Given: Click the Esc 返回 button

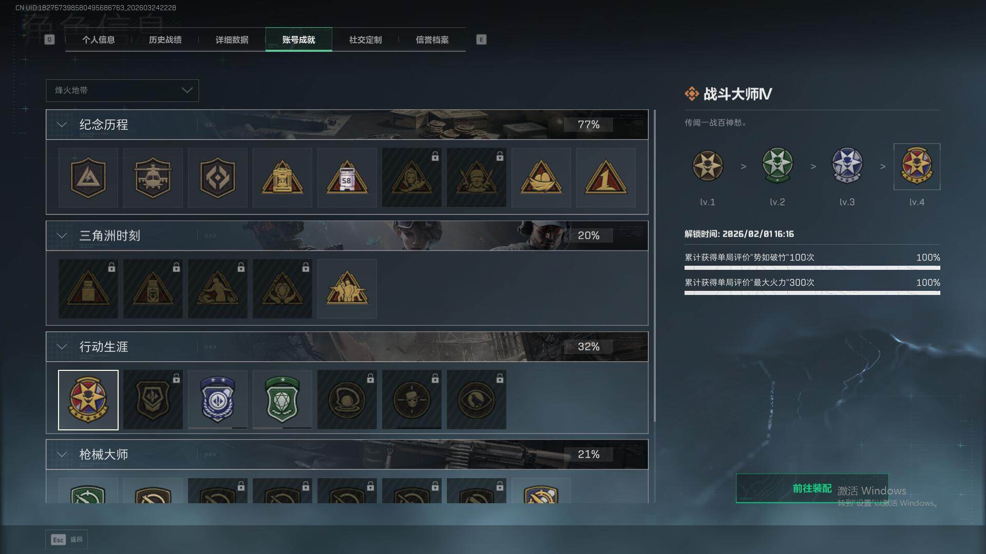Looking at the screenshot, I should coord(67,540).
